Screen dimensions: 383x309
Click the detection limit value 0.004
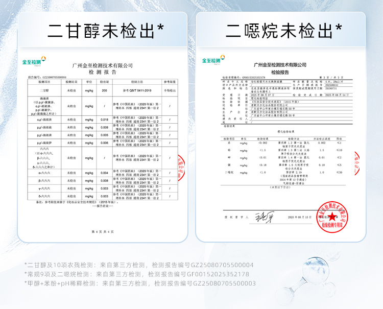tap(104, 173)
